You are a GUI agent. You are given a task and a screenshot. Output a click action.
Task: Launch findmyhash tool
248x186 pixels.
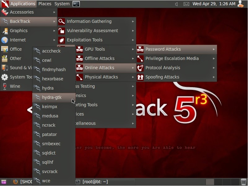(54, 70)
